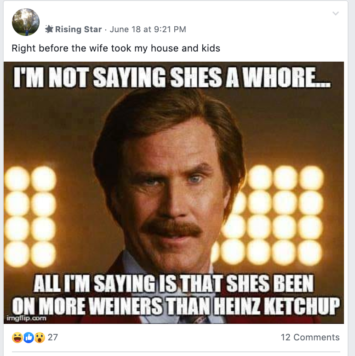Click the Wow surprised reaction emoji
355x356 pixels.
click(x=40, y=338)
